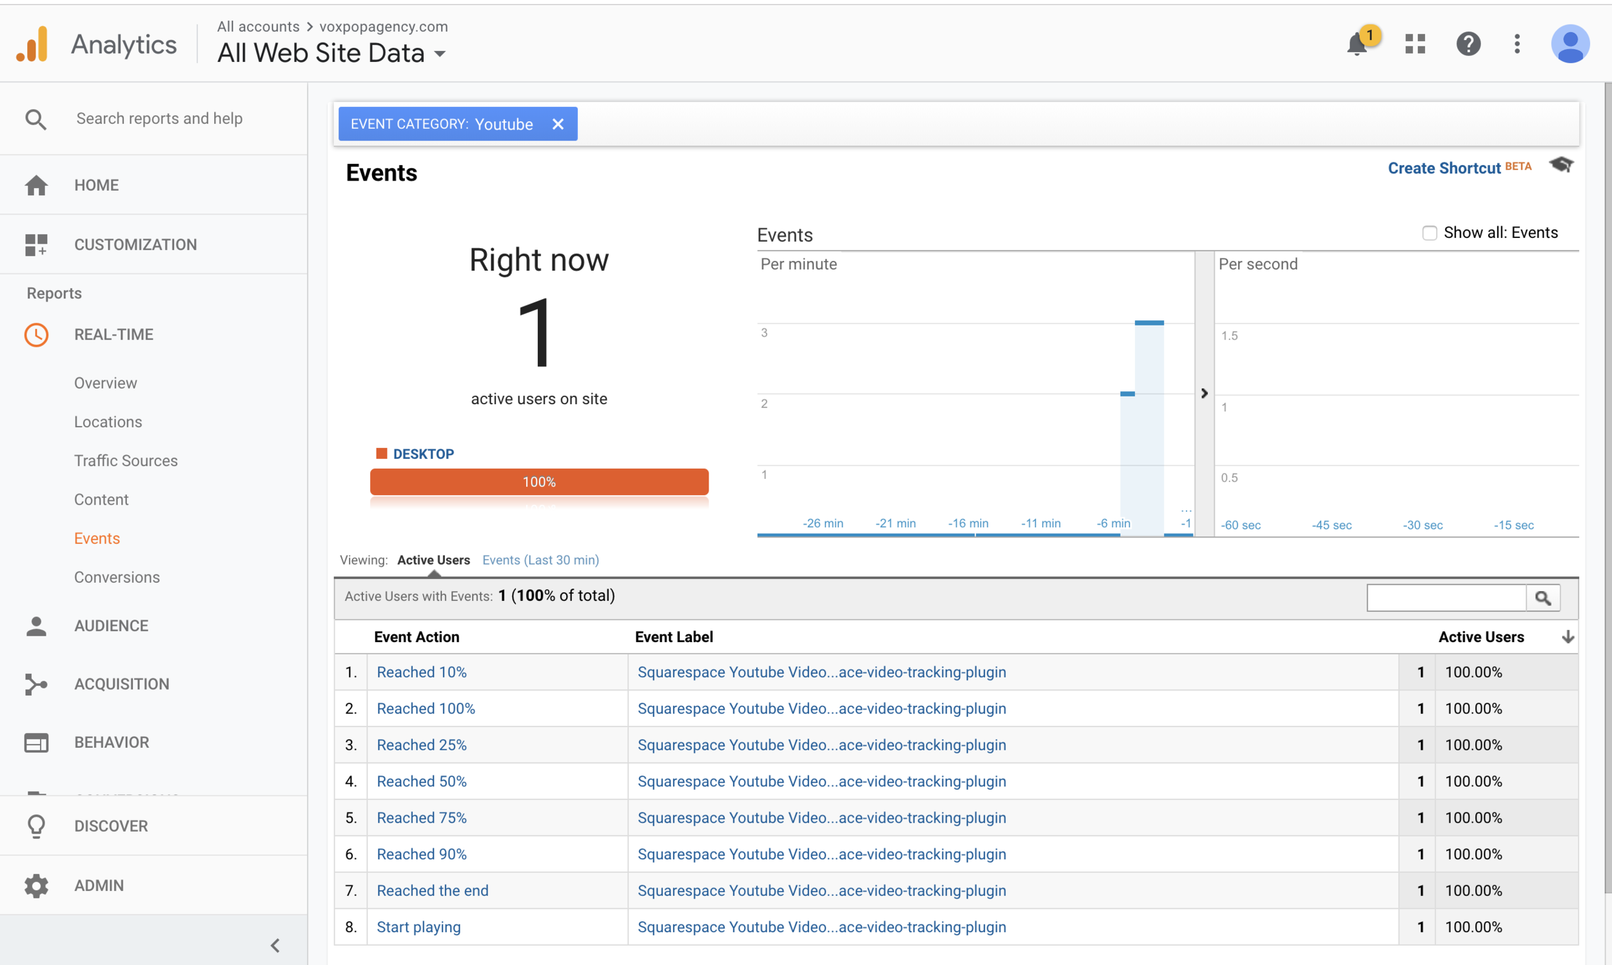Open the Google apps grid

tap(1415, 44)
